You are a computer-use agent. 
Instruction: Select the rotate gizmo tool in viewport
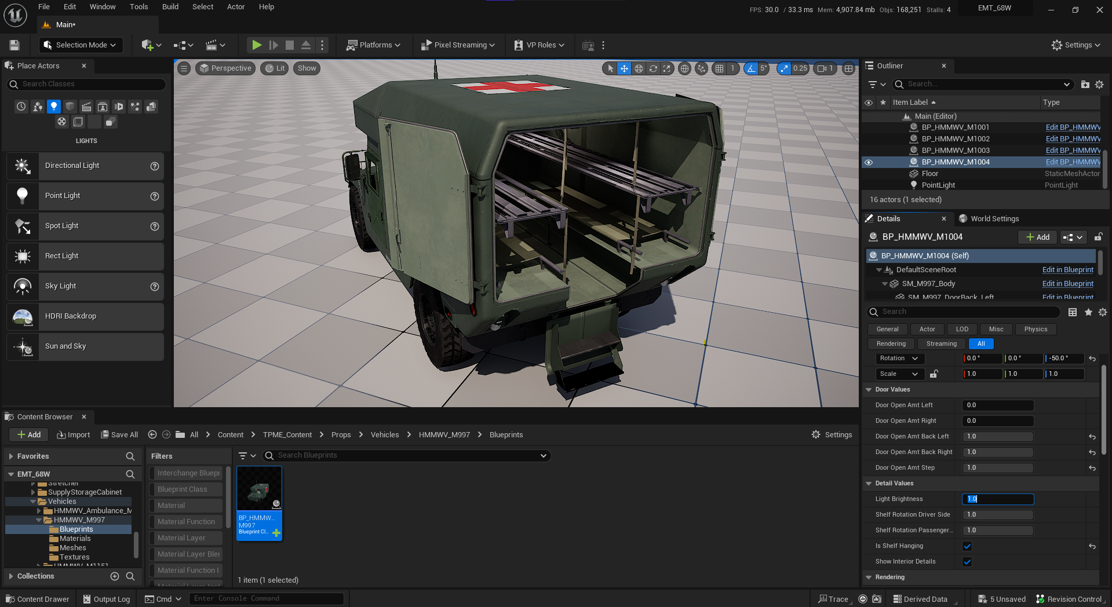click(653, 68)
